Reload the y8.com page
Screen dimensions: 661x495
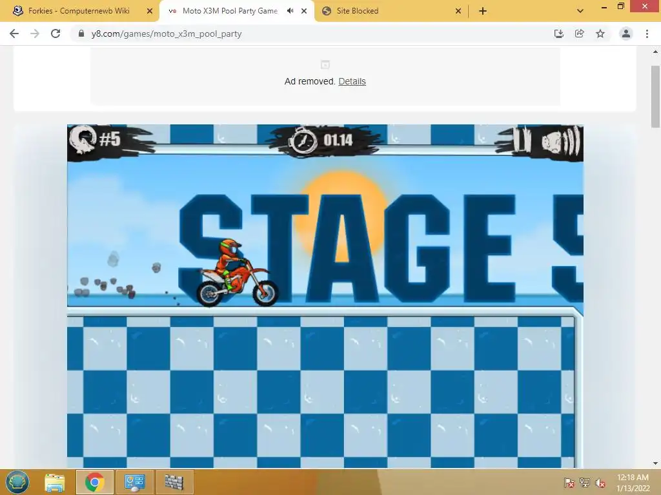(56, 34)
